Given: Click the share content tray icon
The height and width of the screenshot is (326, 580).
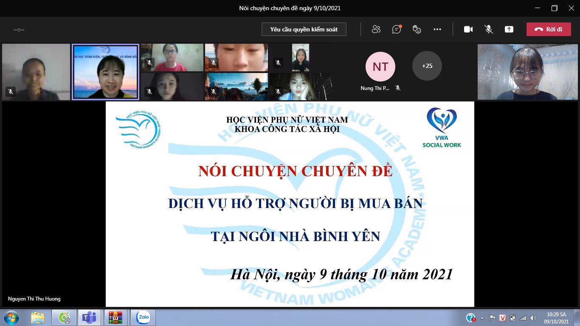Looking at the screenshot, I should 509,29.
